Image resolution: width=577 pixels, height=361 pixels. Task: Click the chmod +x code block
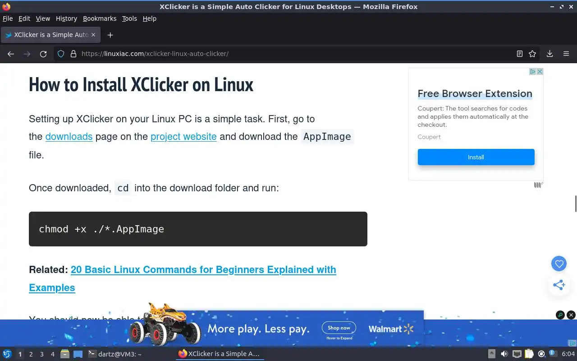[198, 229]
